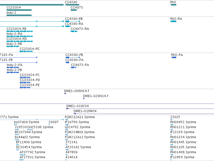Select the RH01221.3prime EST label
This screenshot has height=161, width=214.
pos(183,127)
